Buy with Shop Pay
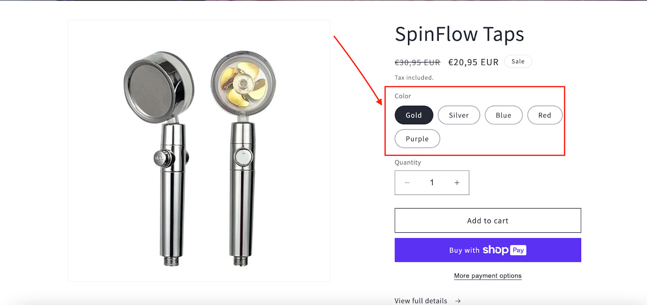This screenshot has width=647, height=305. [488, 250]
